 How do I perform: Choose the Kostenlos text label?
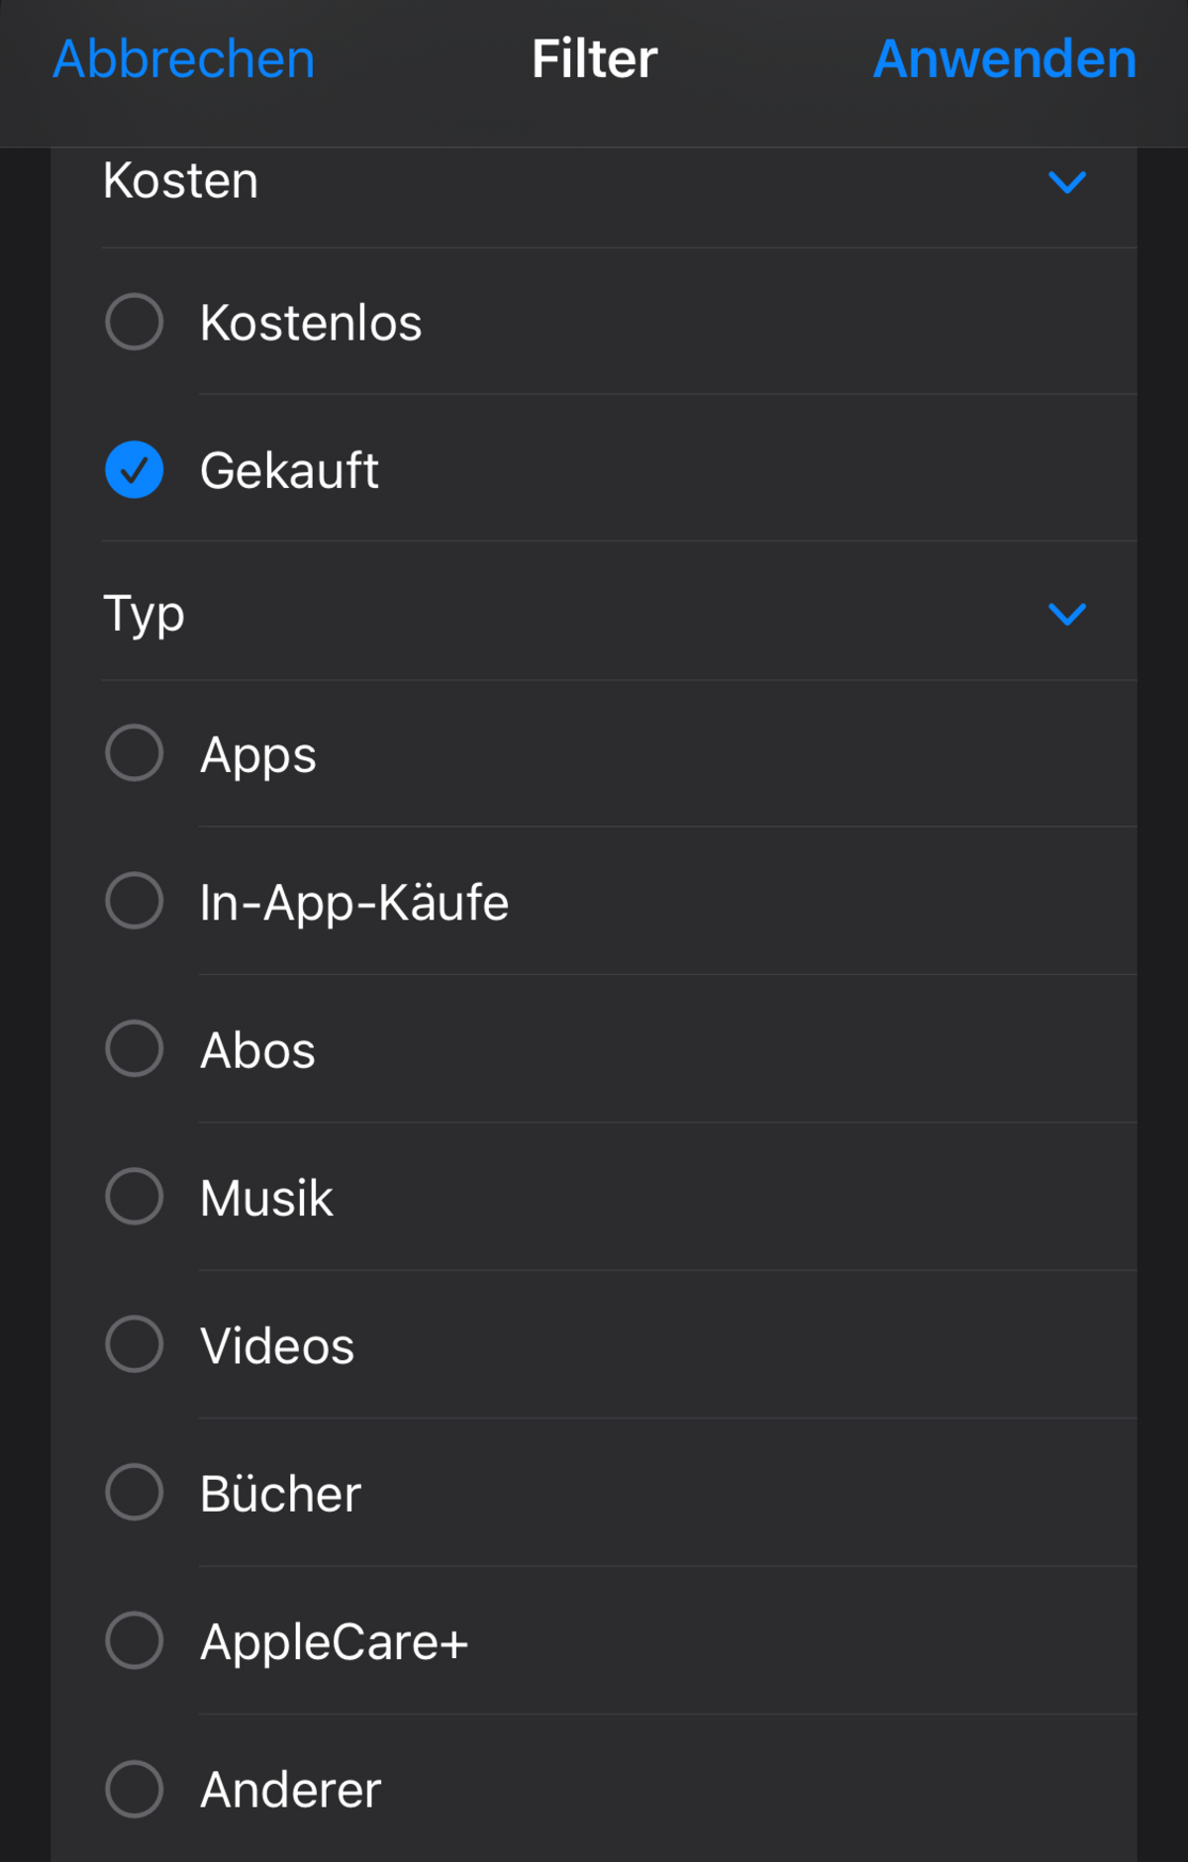coord(311,323)
